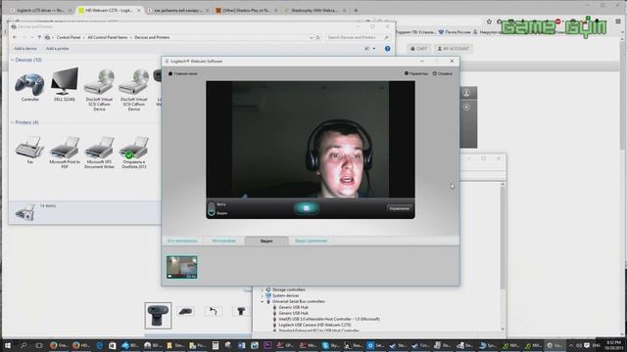
Task: Open the motion detection gallery tab
Action: pyautogui.click(x=311, y=241)
